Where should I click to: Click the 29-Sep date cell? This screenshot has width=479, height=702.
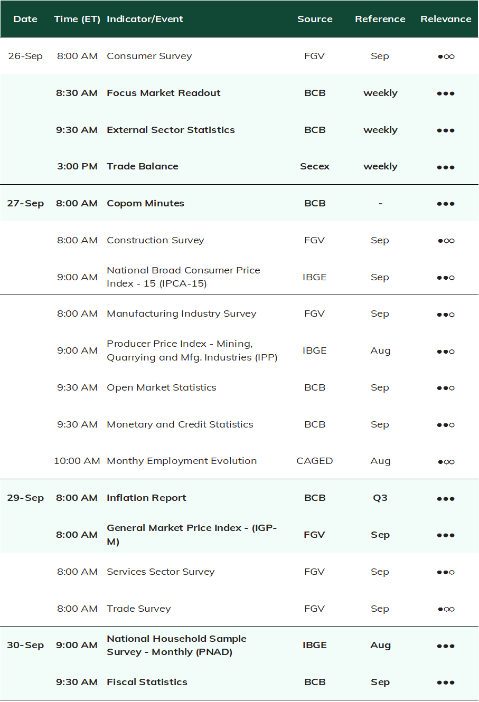tap(25, 498)
